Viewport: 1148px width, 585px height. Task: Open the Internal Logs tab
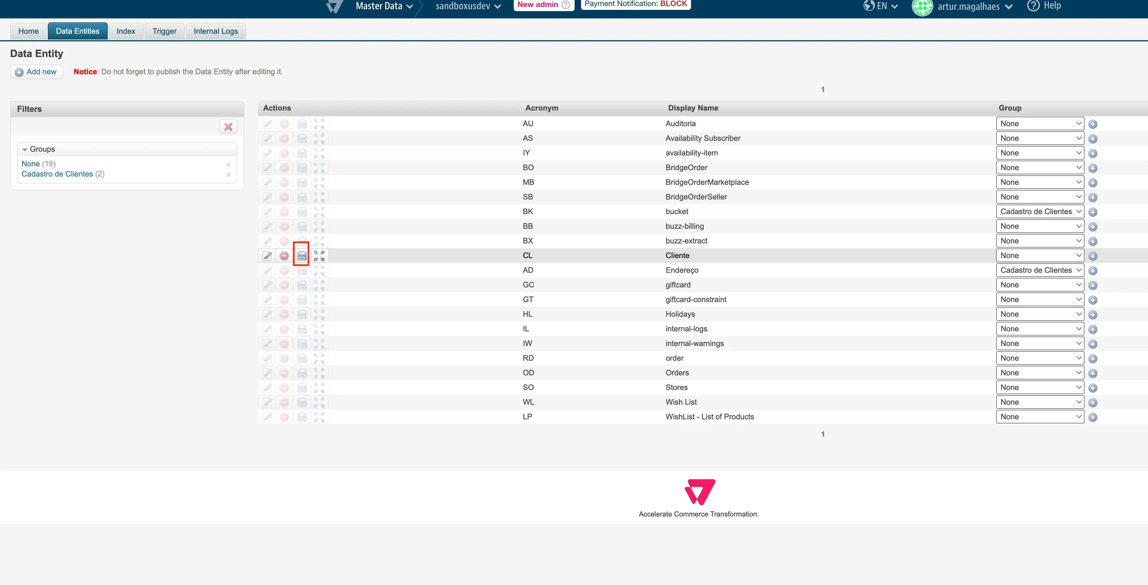(x=215, y=31)
